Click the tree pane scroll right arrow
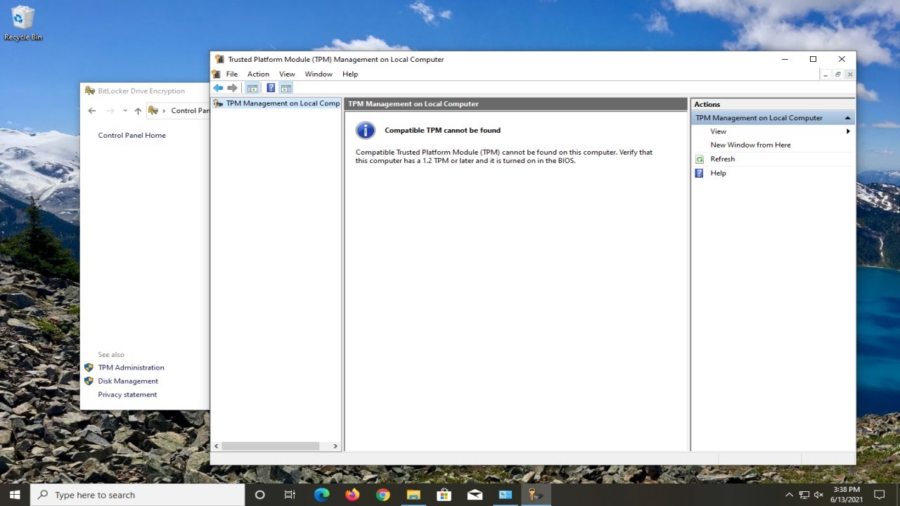The height and width of the screenshot is (506, 900). pos(335,446)
